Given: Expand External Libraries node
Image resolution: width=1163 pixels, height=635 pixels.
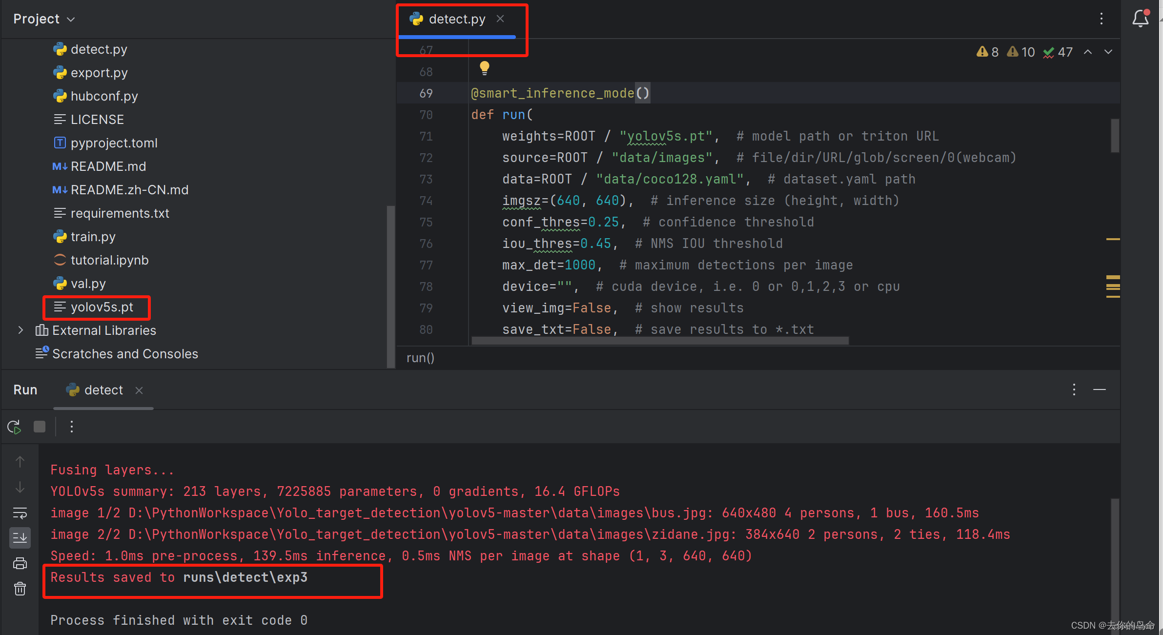Looking at the screenshot, I should (x=20, y=330).
